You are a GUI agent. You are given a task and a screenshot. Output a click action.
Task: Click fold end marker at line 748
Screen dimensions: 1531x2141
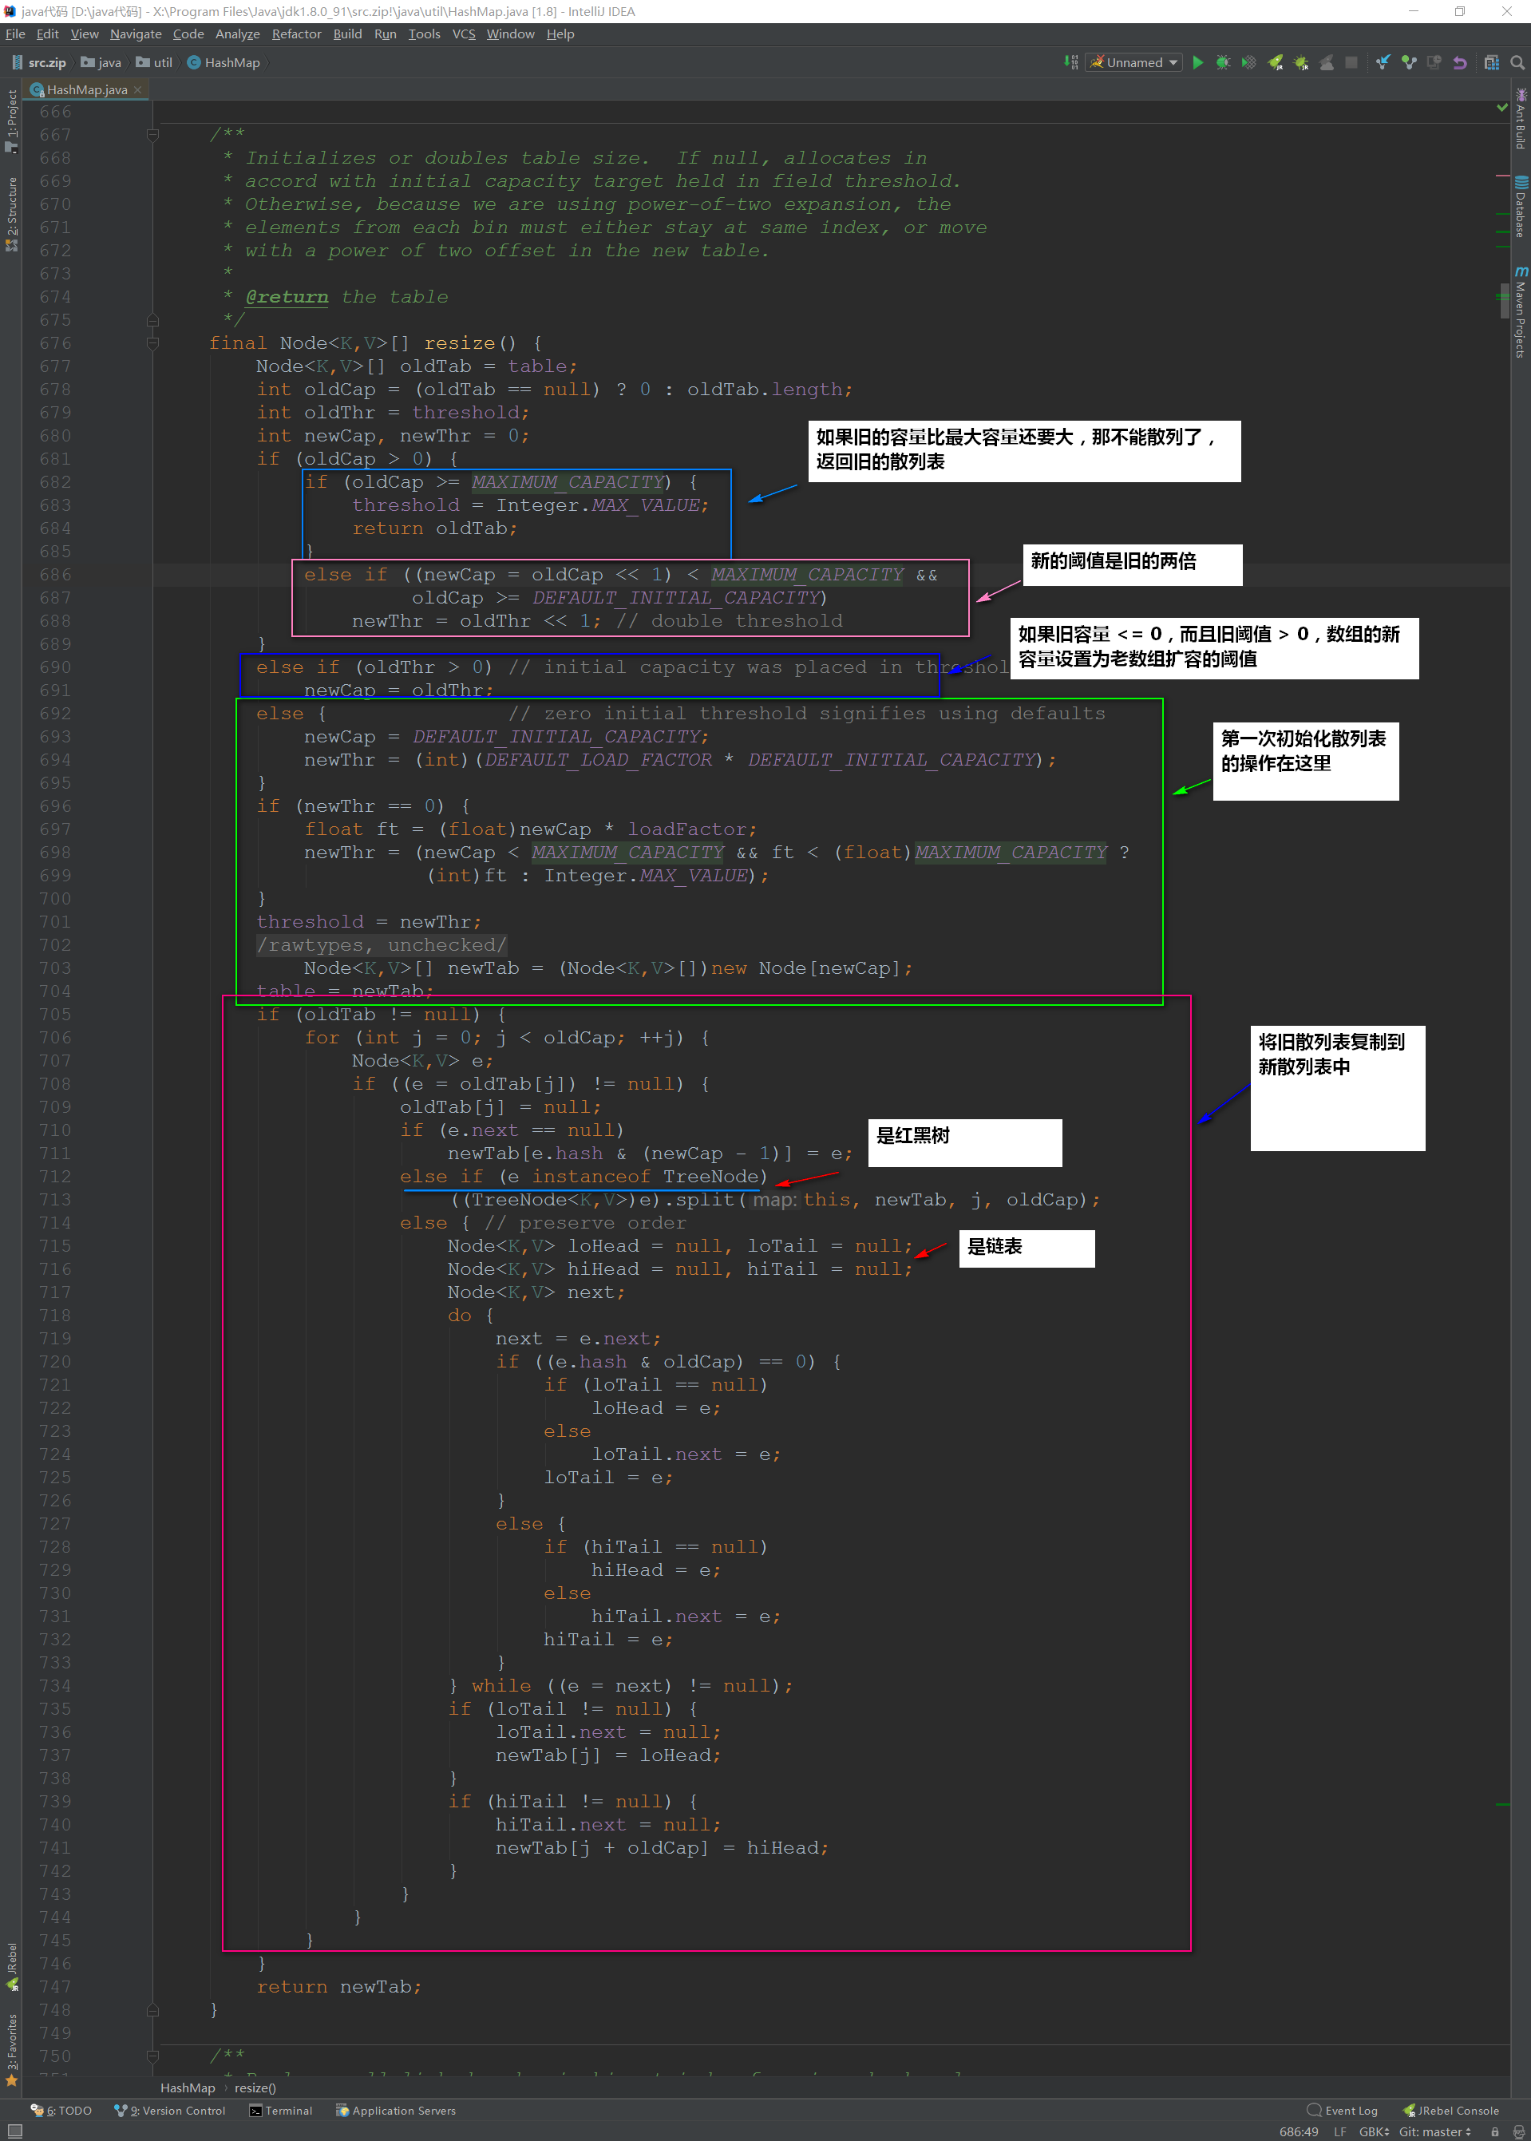[152, 2010]
